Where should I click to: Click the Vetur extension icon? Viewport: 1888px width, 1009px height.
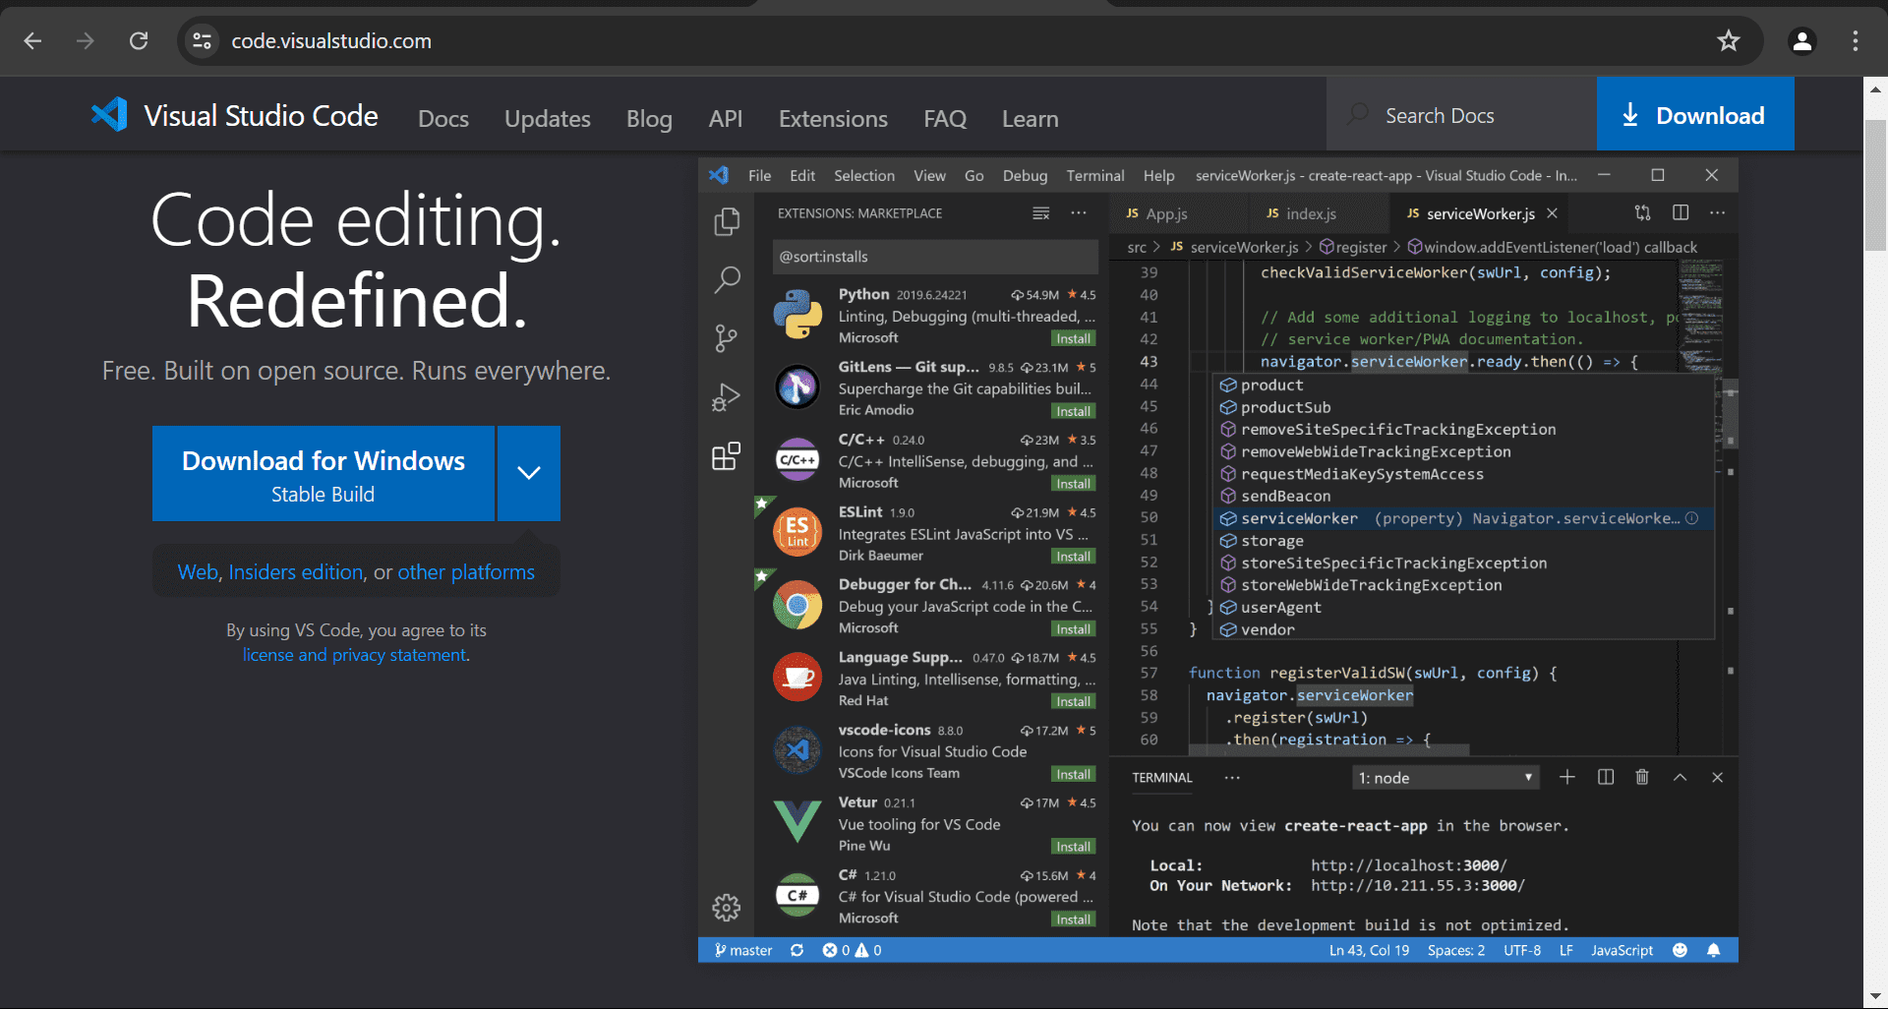pyautogui.click(x=797, y=821)
